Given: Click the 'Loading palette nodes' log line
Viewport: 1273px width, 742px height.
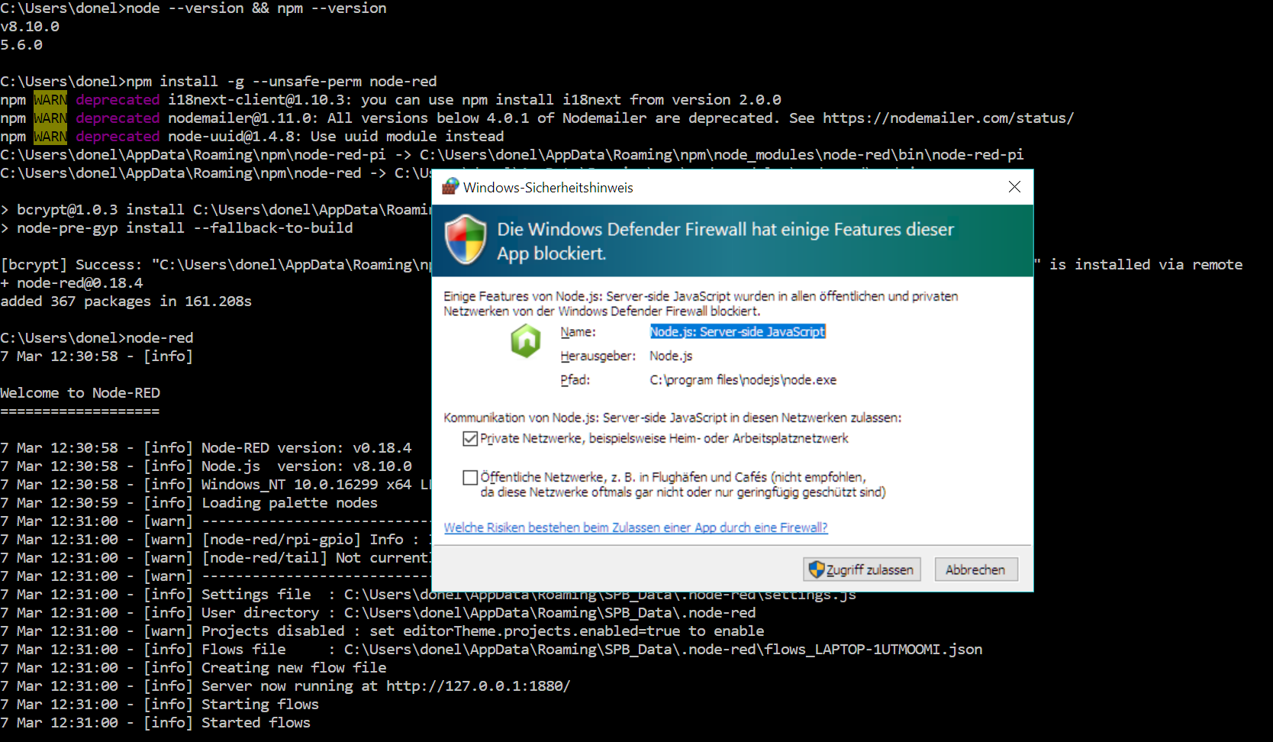Looking at the screenshot, I should [x=189, y=503].
